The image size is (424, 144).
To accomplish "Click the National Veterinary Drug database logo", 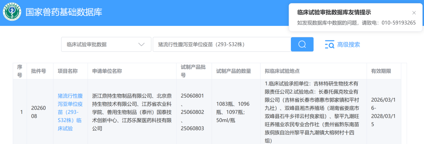I will [x=12, y=12].
